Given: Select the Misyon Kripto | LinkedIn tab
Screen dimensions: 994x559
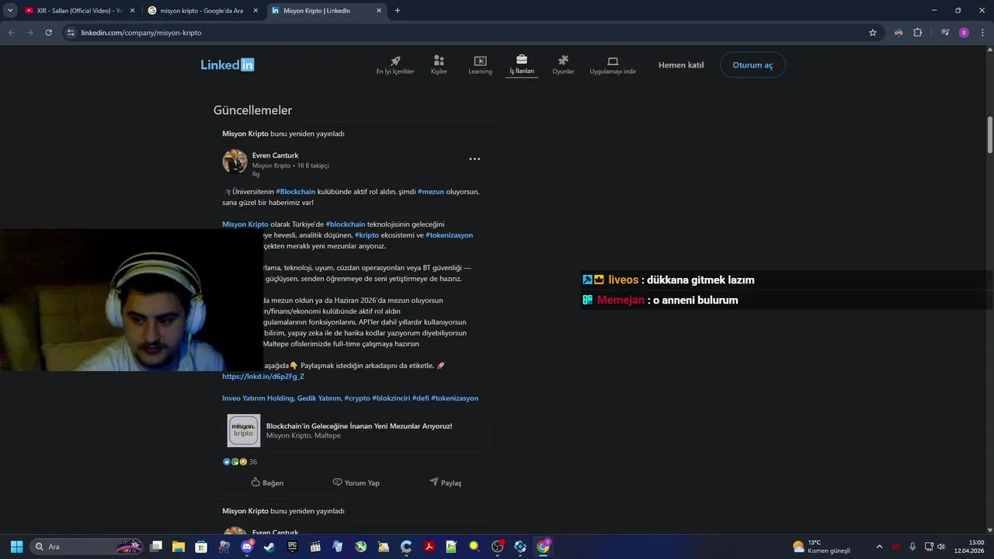Looking at the screenshot, I should (326, 11).
